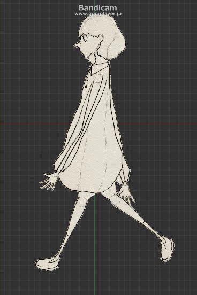Click the lower button on the dress
The height and width of the screenshot is (295, 197).
pyautogui.click(x=86, y=87)
